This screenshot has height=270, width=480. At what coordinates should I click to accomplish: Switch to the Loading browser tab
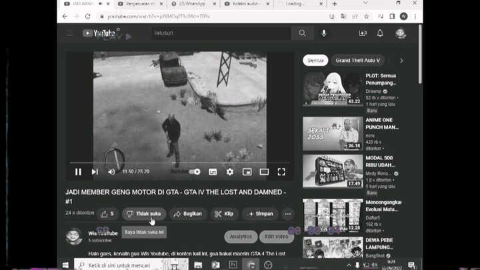click(x=300, y=4)
